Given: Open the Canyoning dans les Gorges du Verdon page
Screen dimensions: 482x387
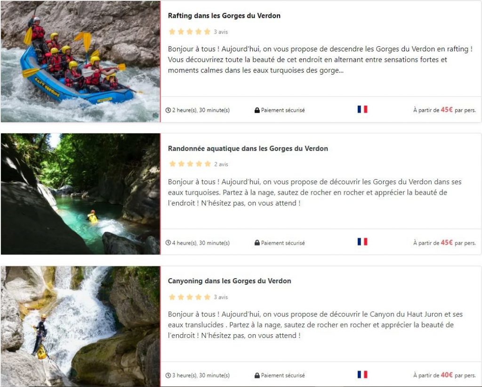Looking at the screenshot, I should (229, 280).
